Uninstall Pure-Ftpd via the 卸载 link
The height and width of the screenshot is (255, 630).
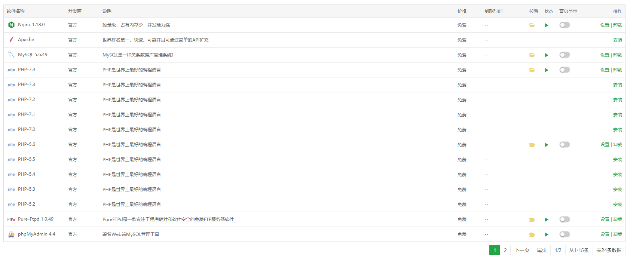(x=618, y=219)
